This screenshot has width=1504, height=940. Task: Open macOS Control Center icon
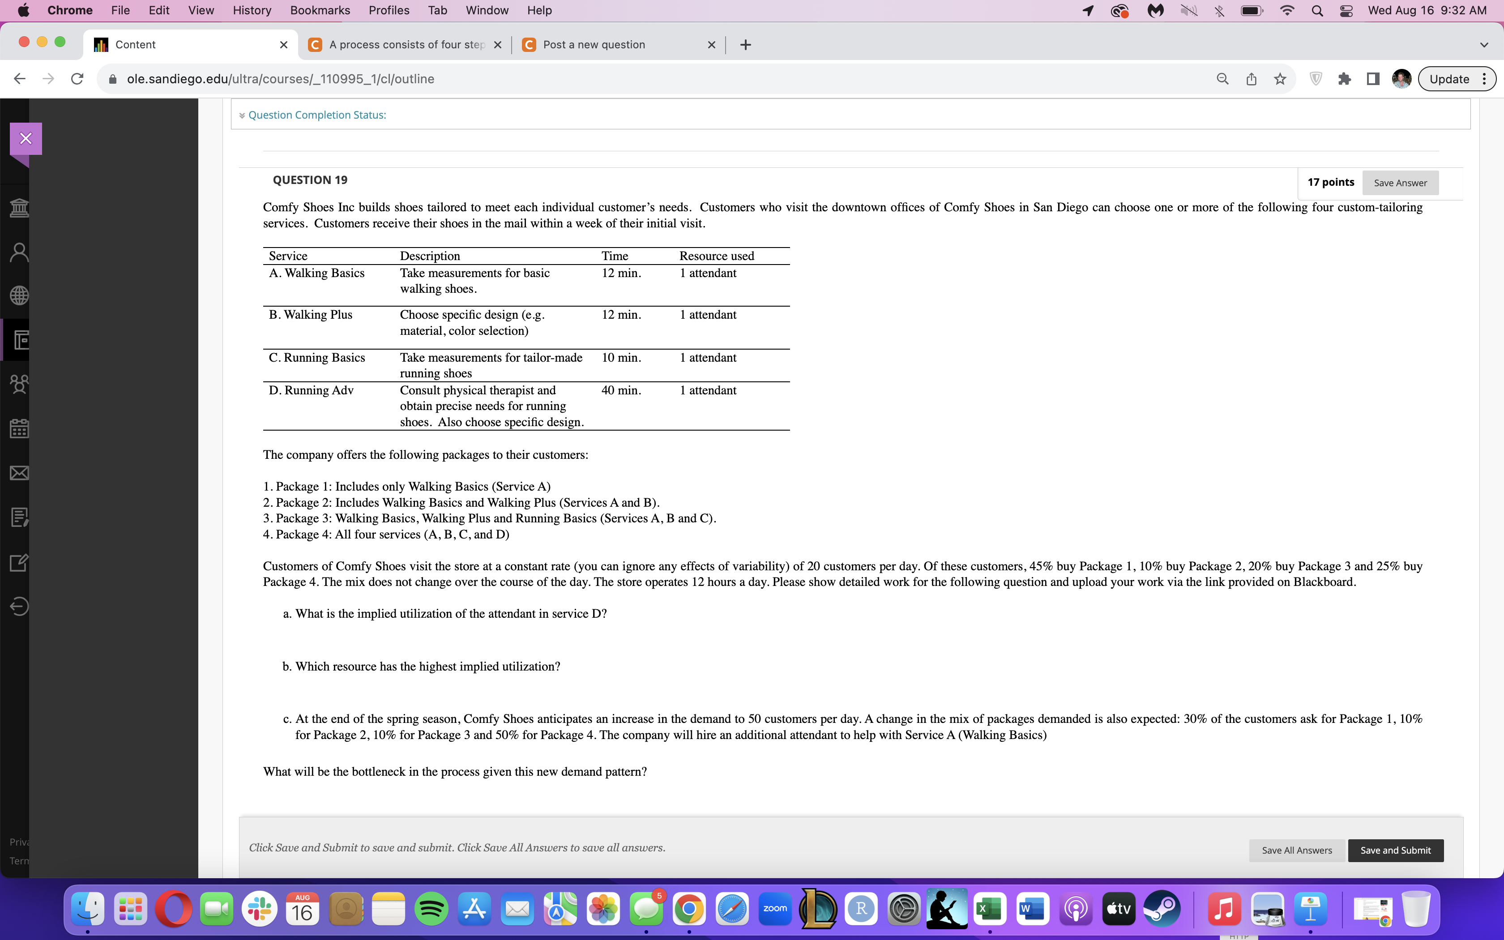click(x=1346, y=10)
